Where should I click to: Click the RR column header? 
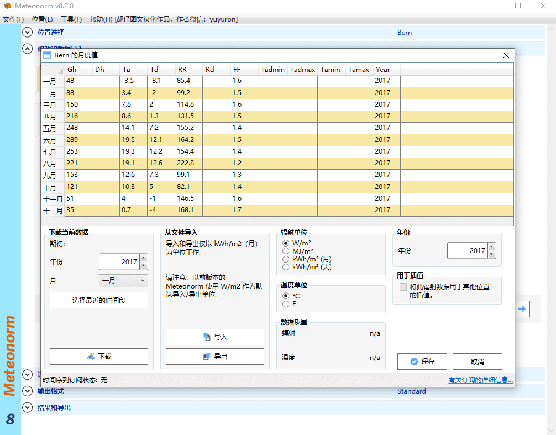pyautogui.click(x=189, y=70)
